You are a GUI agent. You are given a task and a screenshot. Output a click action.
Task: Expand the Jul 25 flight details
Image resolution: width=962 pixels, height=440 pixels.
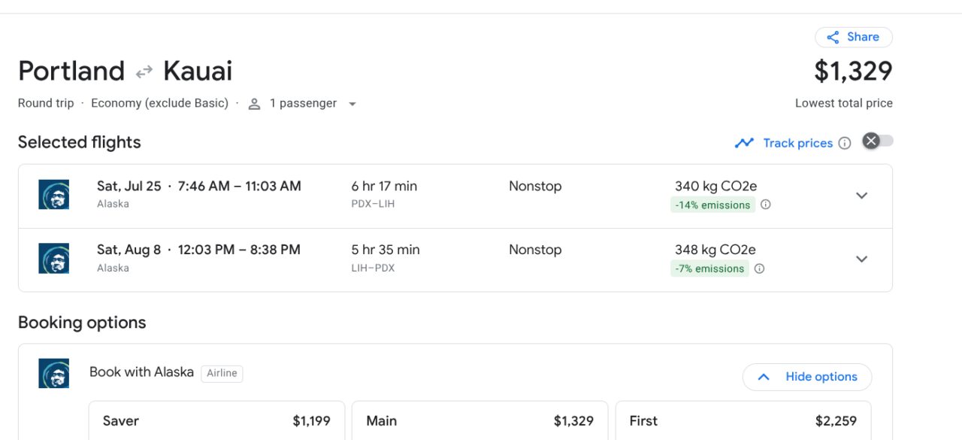click(x=862, y=196)
